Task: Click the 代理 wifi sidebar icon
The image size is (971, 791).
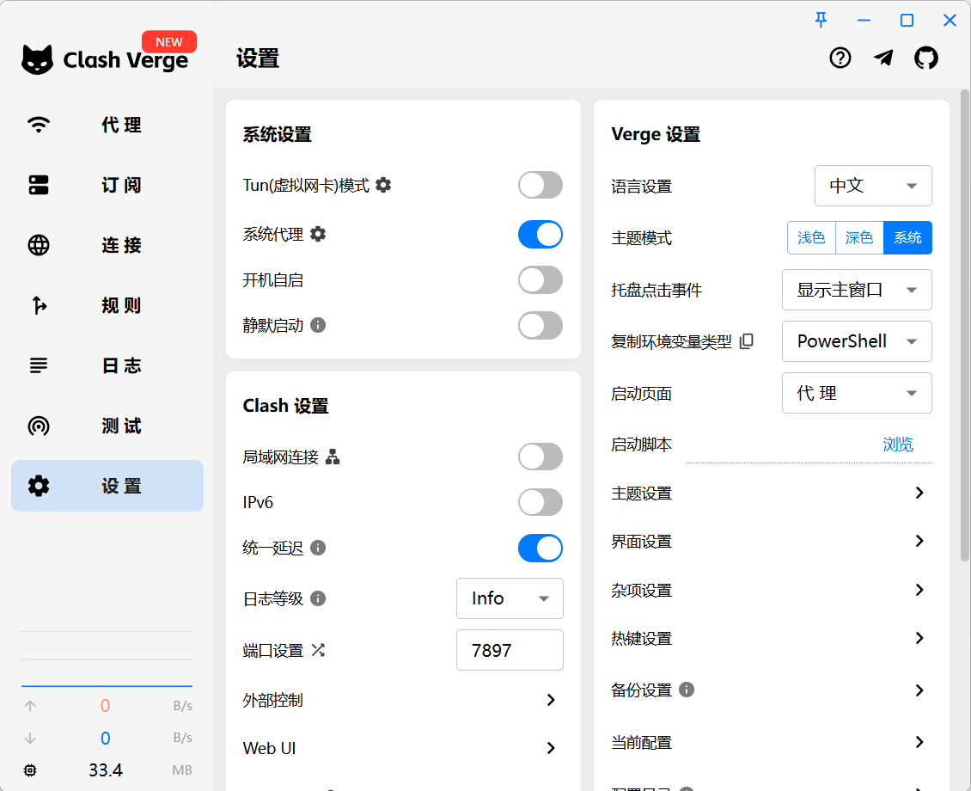Action: [x=39, y=125]
